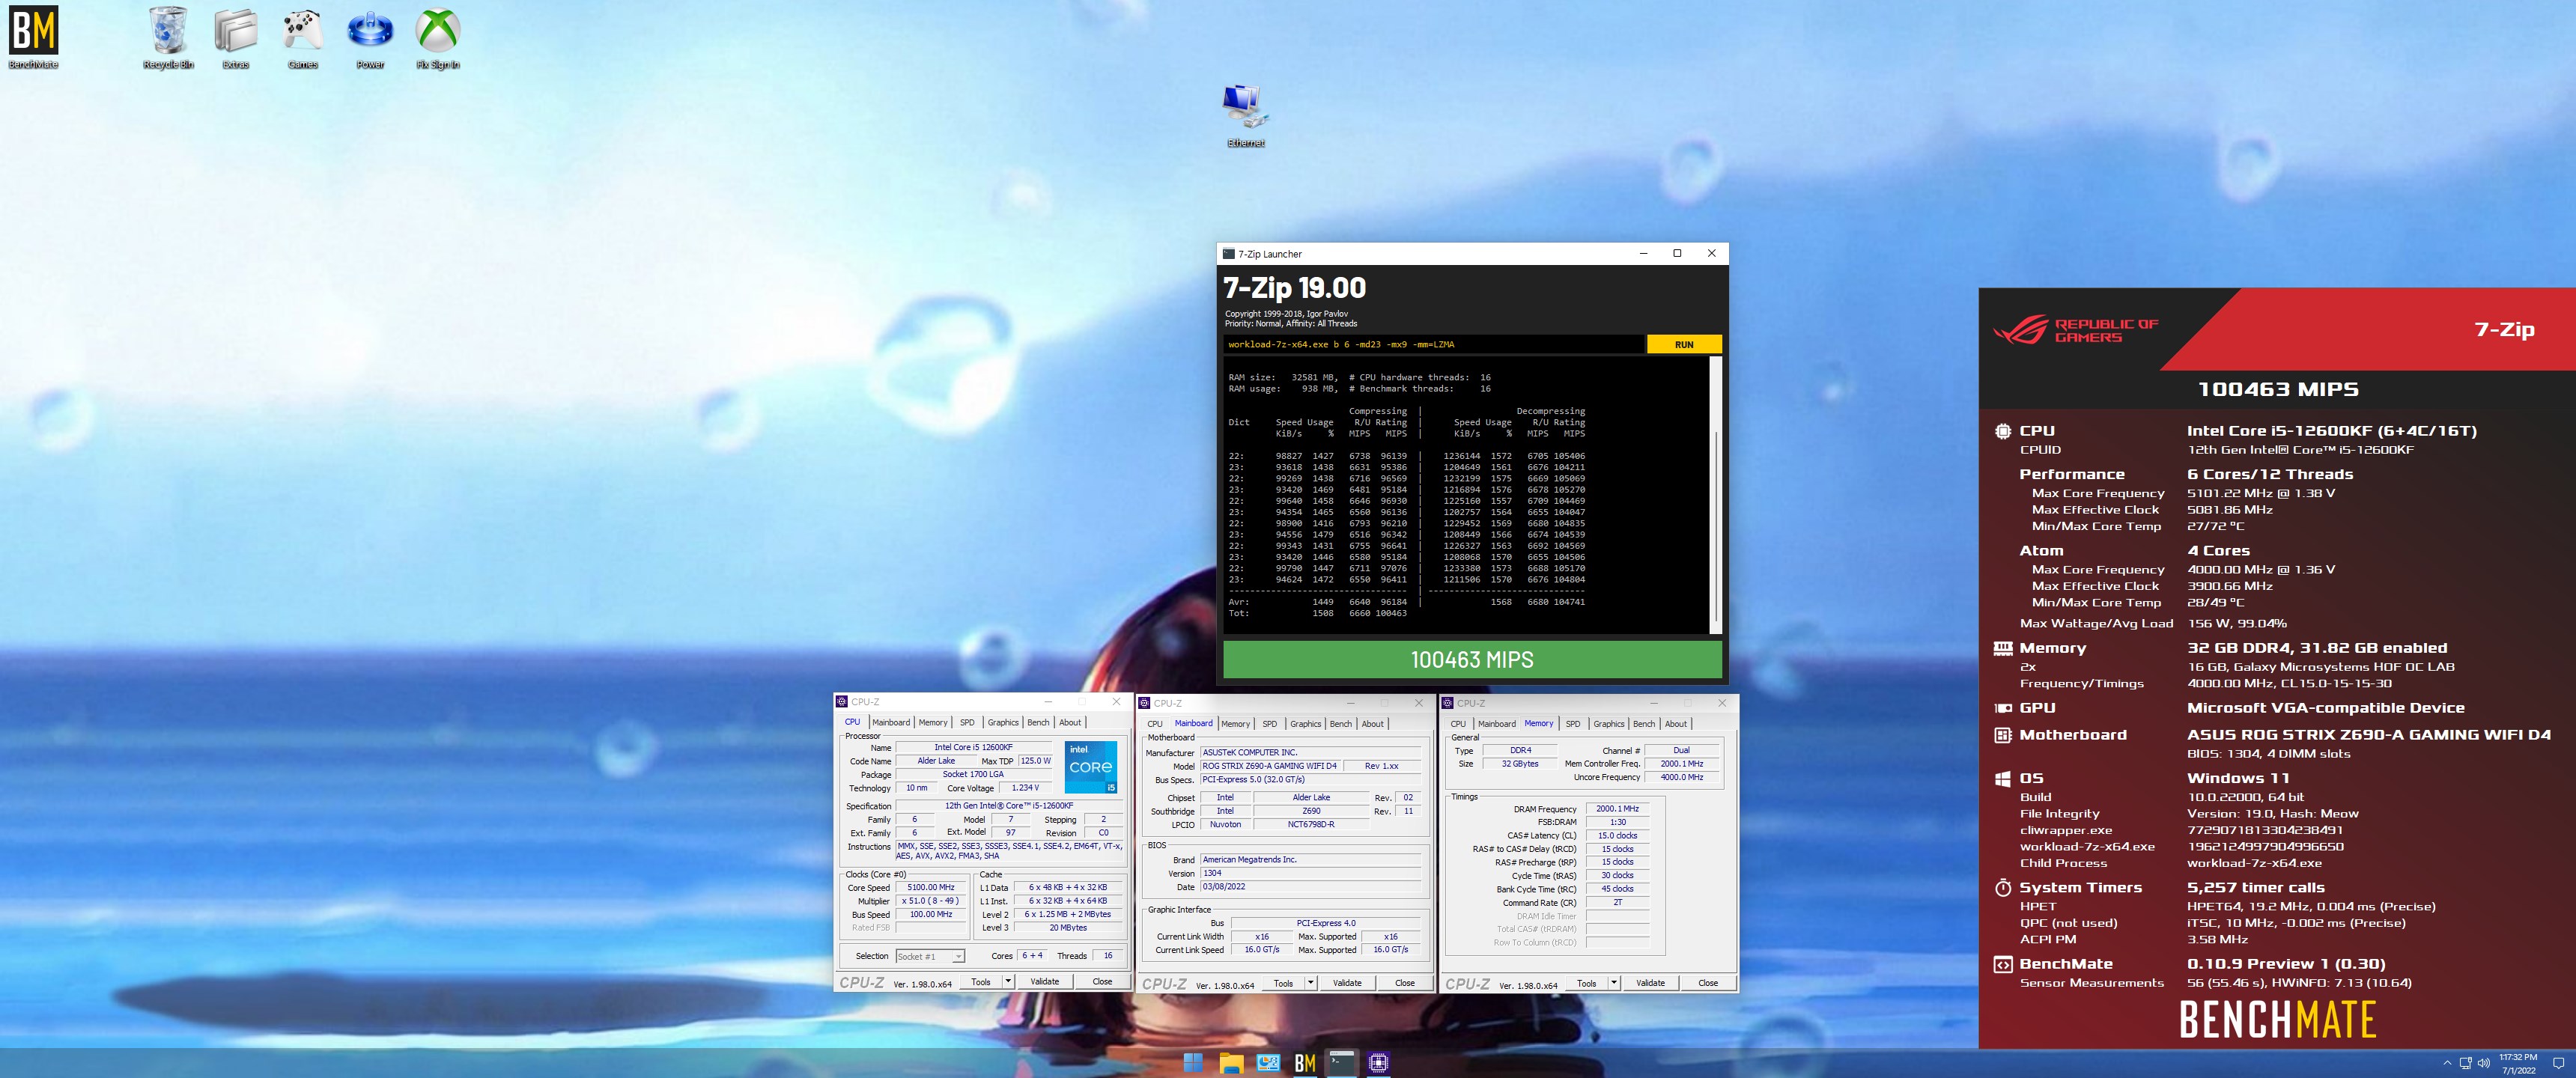Switch to the terminal window in taskbar
This screenshot has height=1078, width=2576.
click(x=1342, y=1063)
